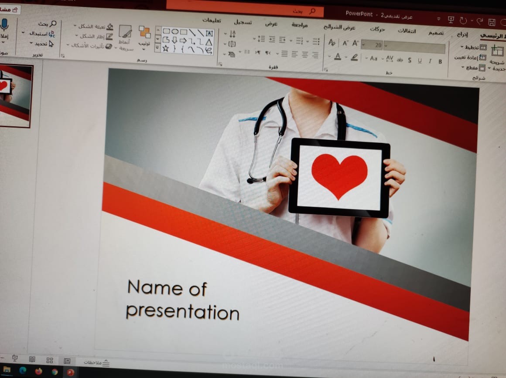506x378 pixels.
Task: Toggle Bold formatting button
Action: [x=440, y=61]
